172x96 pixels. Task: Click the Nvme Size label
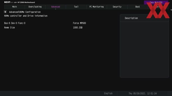(x=9, y=28)
